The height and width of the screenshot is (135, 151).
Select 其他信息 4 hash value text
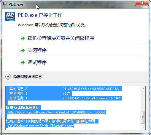(x=91, y=98)
